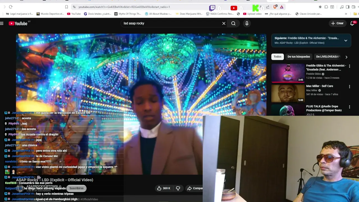This screenshot has height=202, width=359.
Task: Open the Mac Miller Self Care thumbnail
Action: point(288,93)
